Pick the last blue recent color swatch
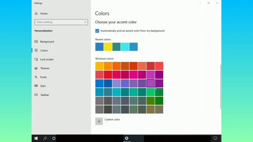 (134, 47)
